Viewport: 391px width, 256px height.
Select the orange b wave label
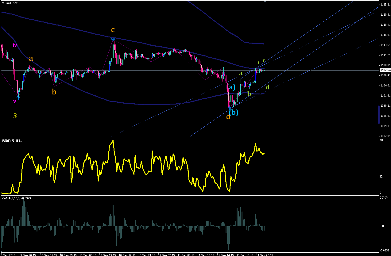[54, 92]
